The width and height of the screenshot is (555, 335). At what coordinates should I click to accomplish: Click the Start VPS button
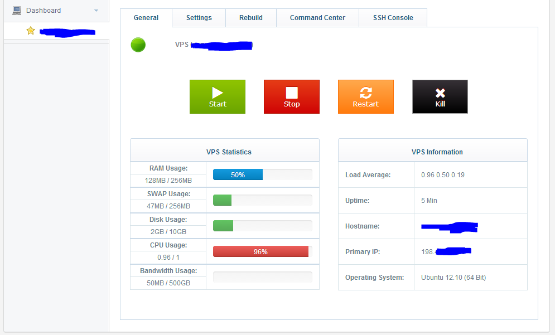click(x=218, y=96)
